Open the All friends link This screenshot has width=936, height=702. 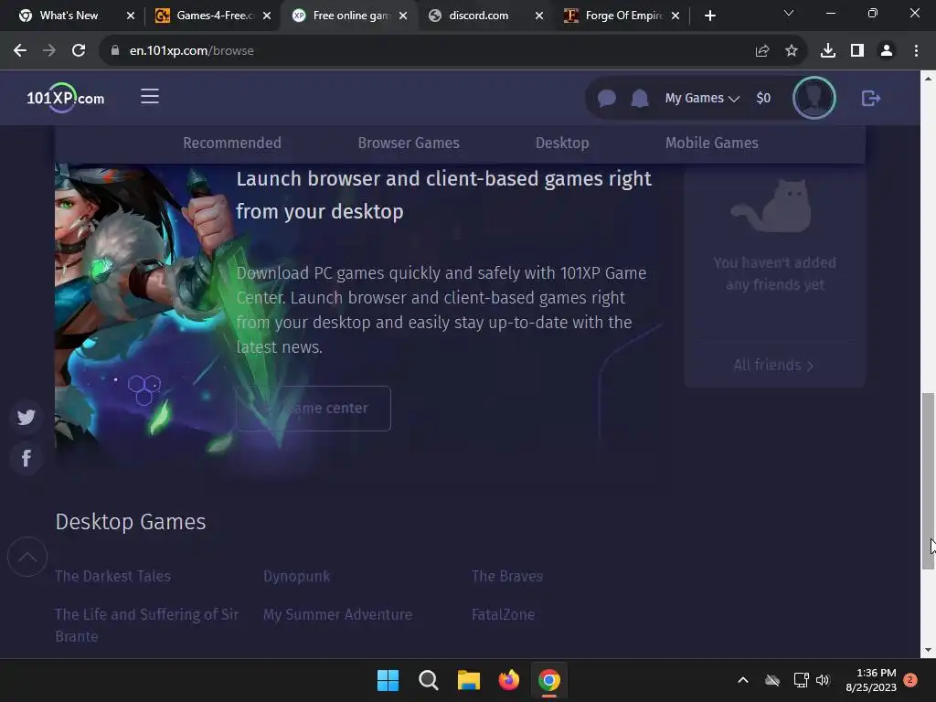773,365
